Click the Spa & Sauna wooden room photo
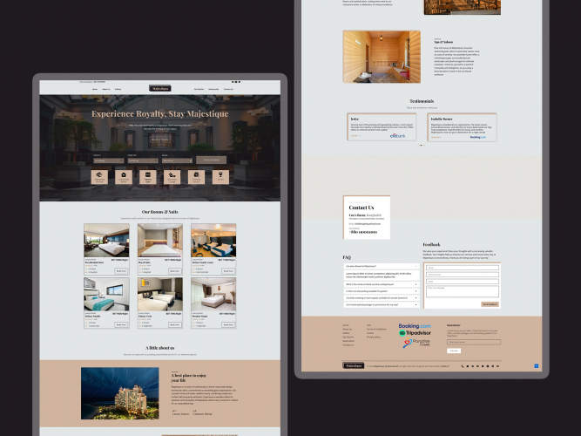The width and height of the screenshot is (581, 436). pyautogui.click(x=382, y=57)
